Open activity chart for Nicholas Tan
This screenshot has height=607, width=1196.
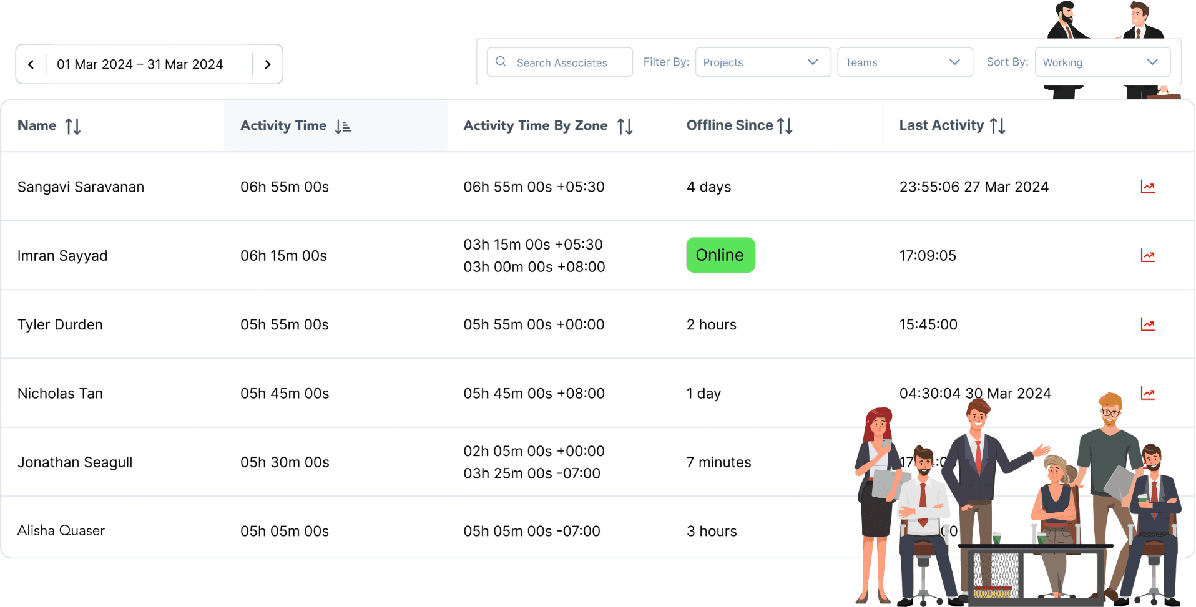(x=1147, y=393)
